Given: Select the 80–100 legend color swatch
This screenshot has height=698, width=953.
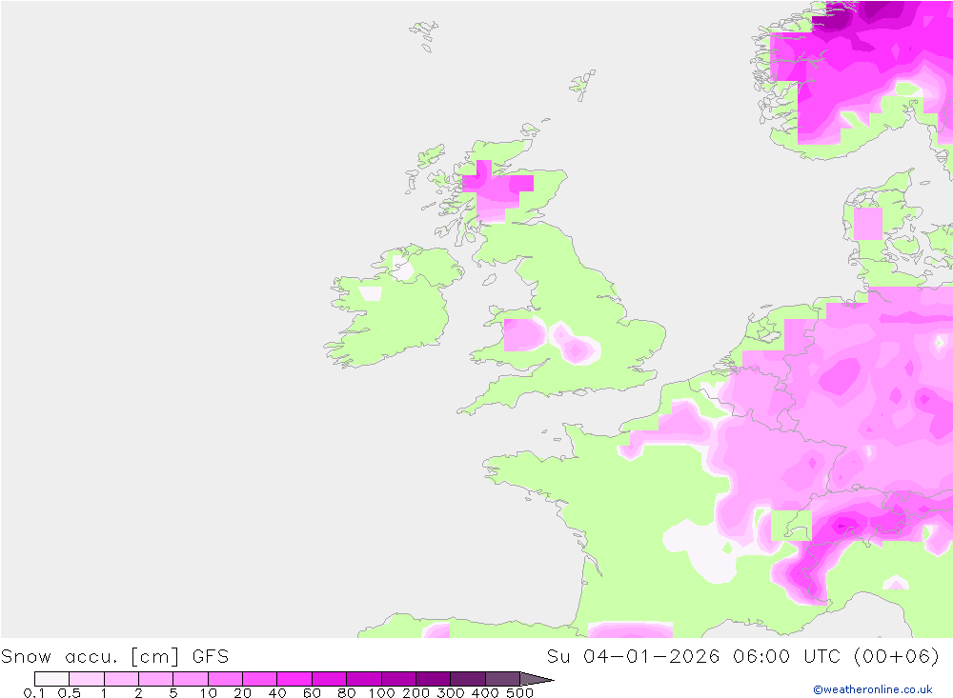Looking at the screenshot, I should (x=363, y=679).
